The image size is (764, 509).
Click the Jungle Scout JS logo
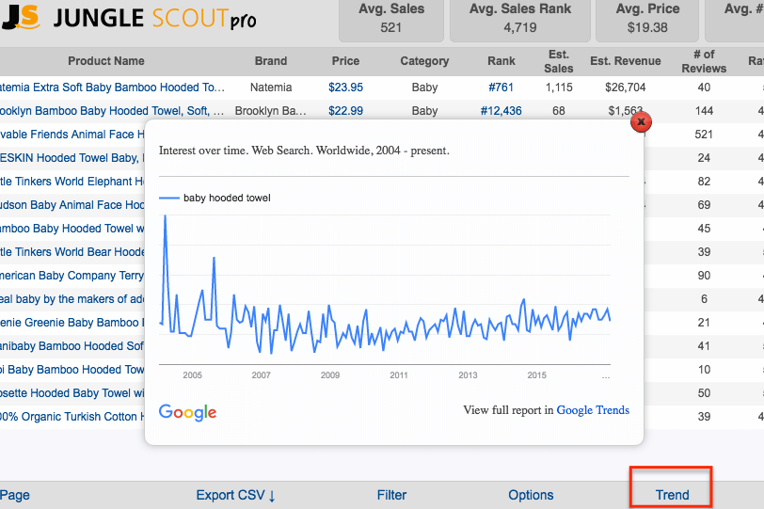pyautogui.click(x=20, y=17)
